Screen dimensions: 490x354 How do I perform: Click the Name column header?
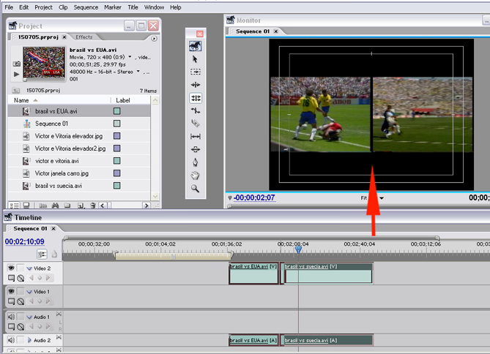point(22,100)
